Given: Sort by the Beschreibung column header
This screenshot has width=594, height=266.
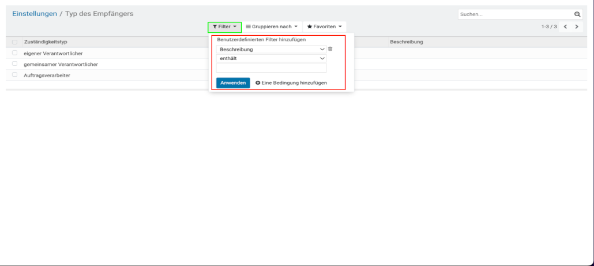Looking at the screenshot, I should pyautogui.click(x=407, y=42).
